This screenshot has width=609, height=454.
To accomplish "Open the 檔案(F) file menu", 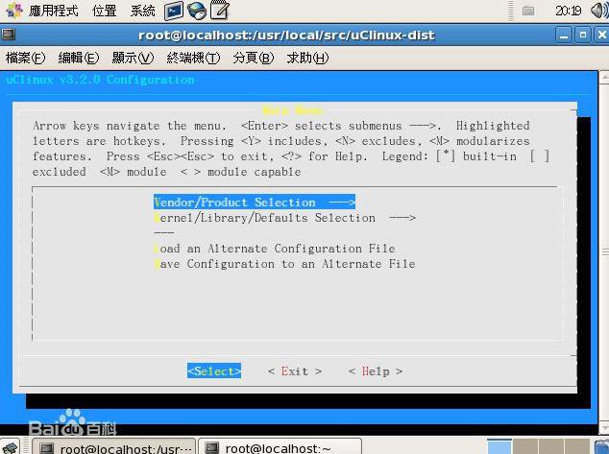I will [x=25, y=59].
